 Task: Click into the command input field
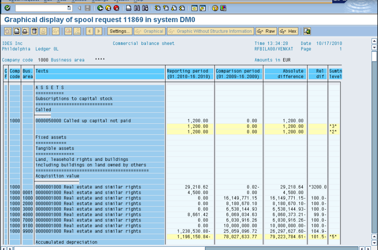(x=41, y=8)
